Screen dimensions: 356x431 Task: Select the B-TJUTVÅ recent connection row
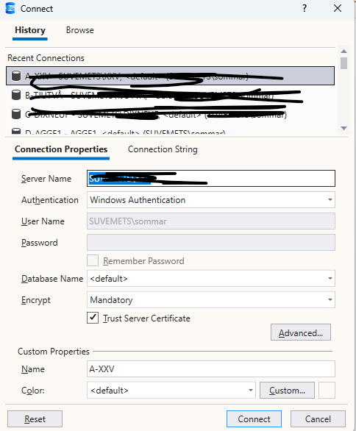(x=170, y=95)
